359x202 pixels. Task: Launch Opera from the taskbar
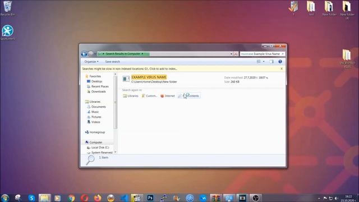tap(84, 198)
